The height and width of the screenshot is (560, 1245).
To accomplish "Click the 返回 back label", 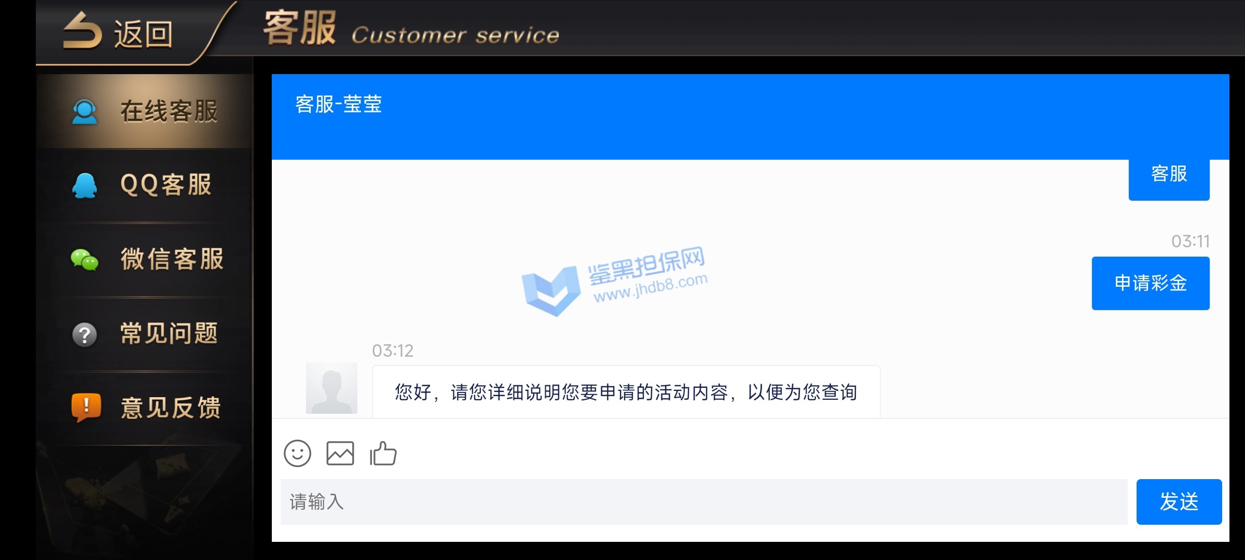I will pyautogui.click(x=144, y=34).
